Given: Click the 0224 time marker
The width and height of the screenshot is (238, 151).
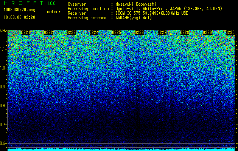Looking at the screenshot, I should pyautogui.click(x=94, y=32).
